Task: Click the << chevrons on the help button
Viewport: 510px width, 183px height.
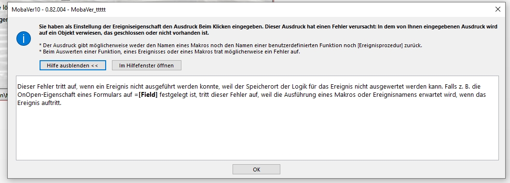Action: pyautogui.click(x=94, y=65)
